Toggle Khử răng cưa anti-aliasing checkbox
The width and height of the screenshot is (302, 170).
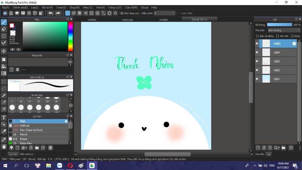[122, 13]
